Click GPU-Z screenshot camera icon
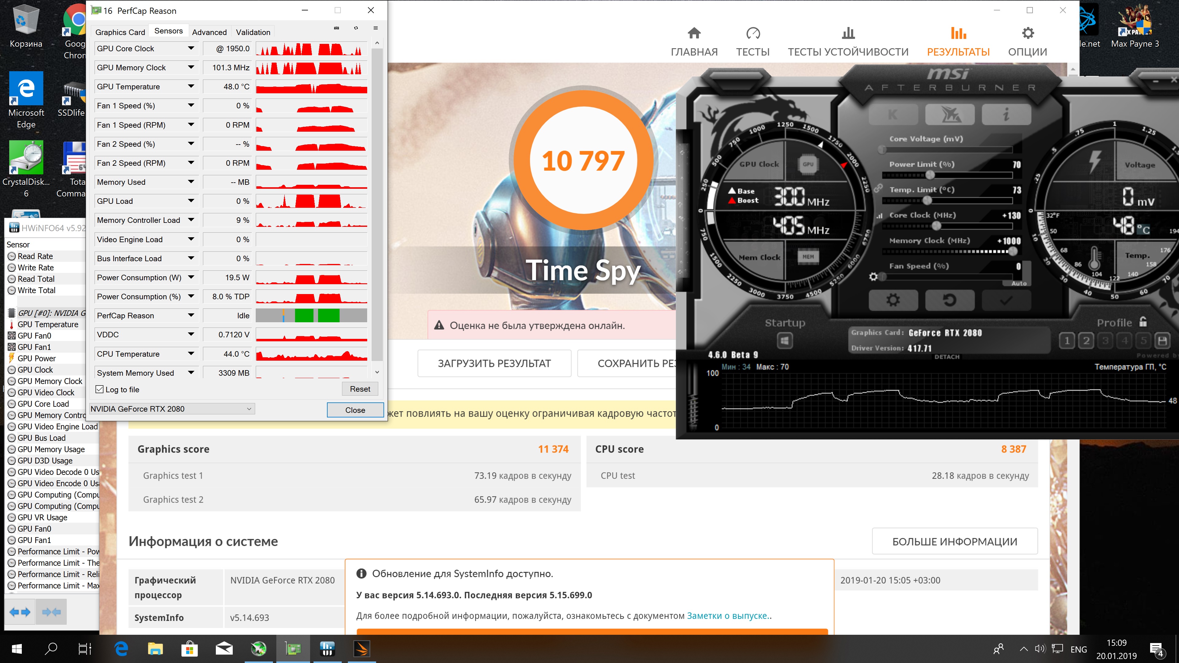This screenshot has height=663, width=1179. (x=337, y=28)
